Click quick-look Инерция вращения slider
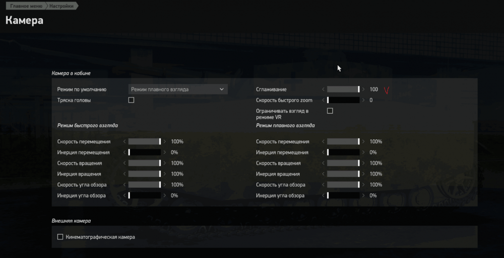The image size is (504, 258). tap(145, 174)
